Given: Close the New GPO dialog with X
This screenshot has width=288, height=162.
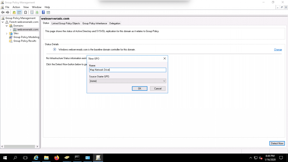Looking at the screenshot, I should point(165,58).
